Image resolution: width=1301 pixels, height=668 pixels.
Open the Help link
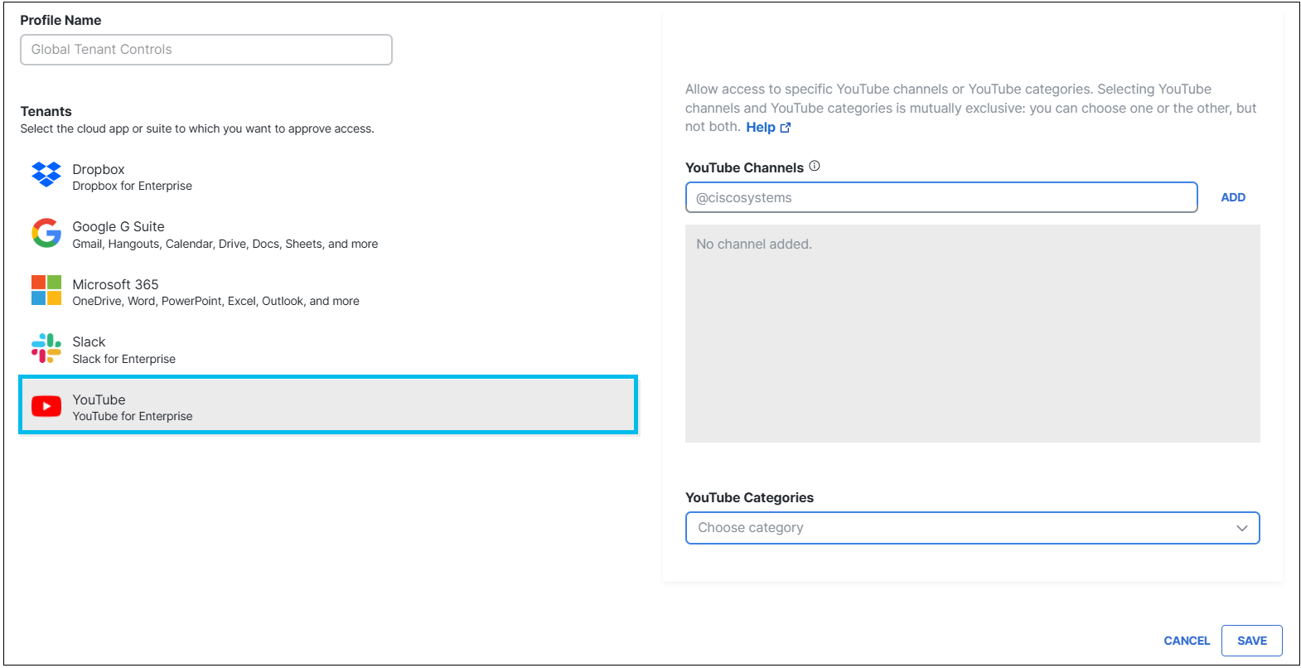point(761,128)
